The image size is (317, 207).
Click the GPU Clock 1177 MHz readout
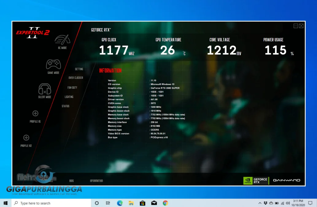(117, 50)
